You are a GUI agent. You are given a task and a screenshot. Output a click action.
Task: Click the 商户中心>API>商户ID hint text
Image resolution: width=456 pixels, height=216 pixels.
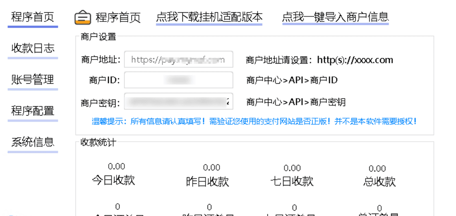(292, 80)
